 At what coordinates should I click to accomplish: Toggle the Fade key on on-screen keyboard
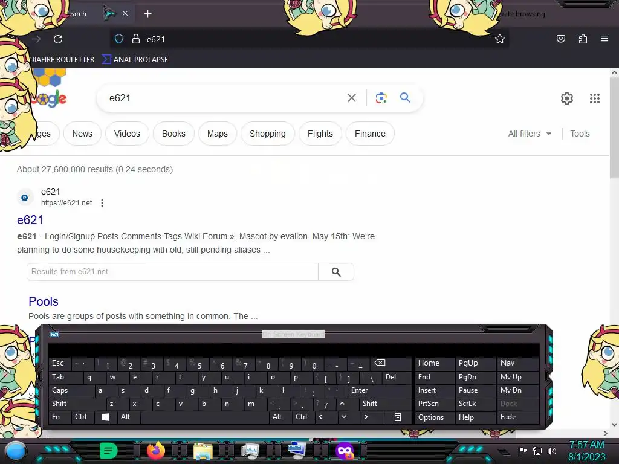[518, 417]
